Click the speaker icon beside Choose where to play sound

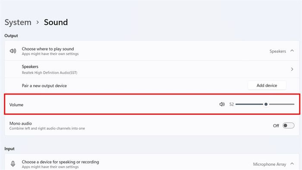13,51
